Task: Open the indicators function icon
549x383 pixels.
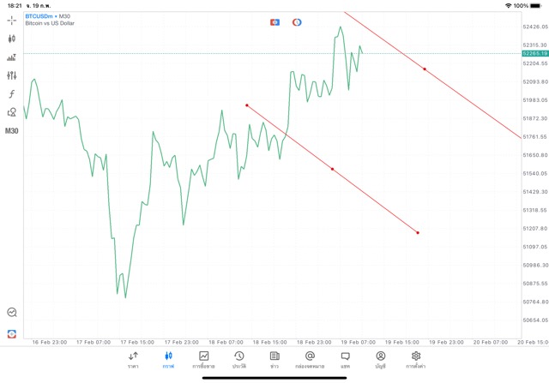Action: (12, 93)
